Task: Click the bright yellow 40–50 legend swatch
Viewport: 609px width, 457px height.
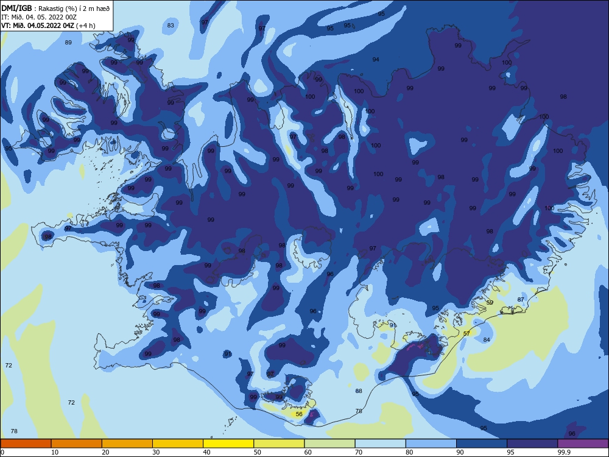Action: tap(228, 444)
